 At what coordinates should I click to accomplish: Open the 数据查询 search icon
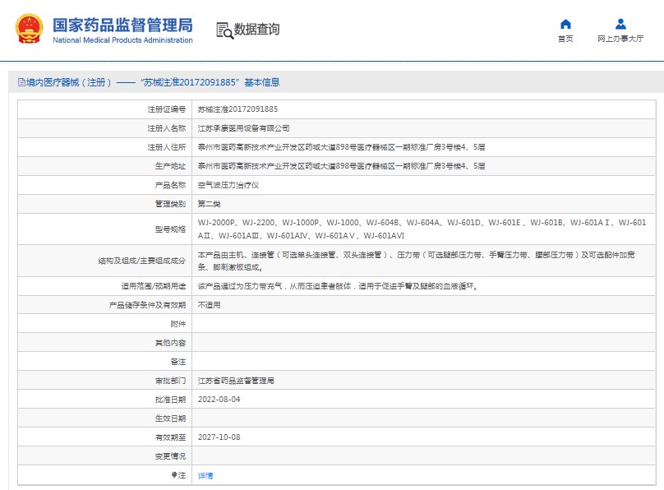pyautogui.click(x=225, y=30)
